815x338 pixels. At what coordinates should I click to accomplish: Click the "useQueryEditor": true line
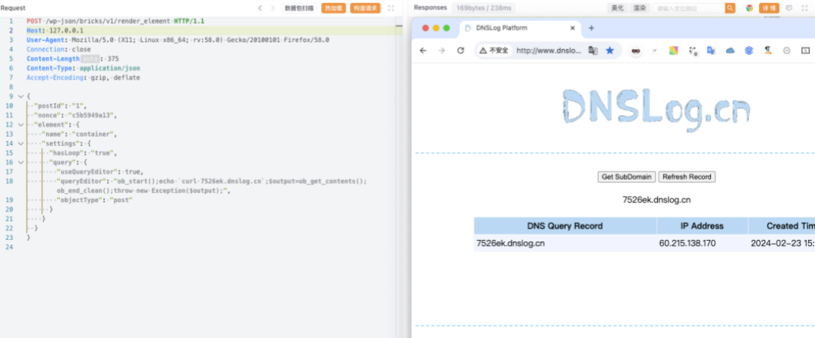pos(100,172)
